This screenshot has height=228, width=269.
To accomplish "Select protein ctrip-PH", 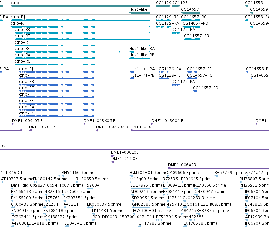I will (x=57, y=97).
